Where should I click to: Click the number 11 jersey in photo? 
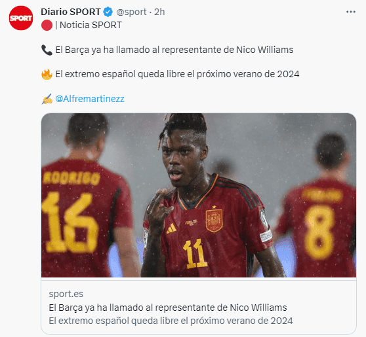195,253
